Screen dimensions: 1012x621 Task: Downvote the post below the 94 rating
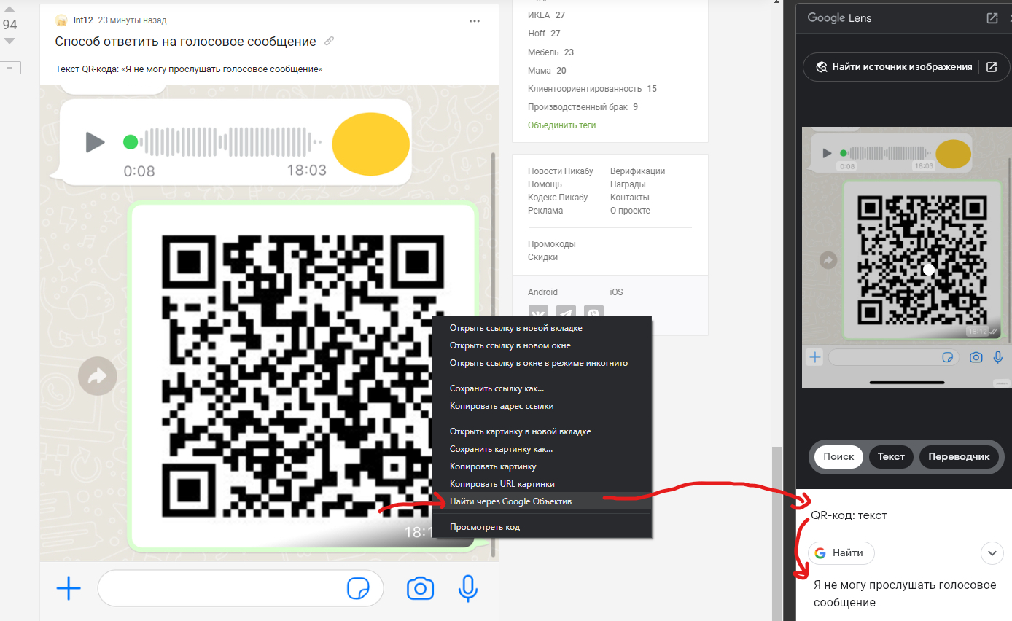tap(9, 41)
